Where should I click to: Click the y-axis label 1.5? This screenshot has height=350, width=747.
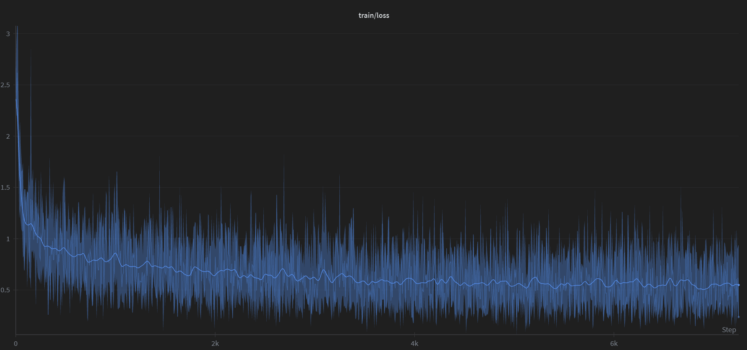coord(5,188)
